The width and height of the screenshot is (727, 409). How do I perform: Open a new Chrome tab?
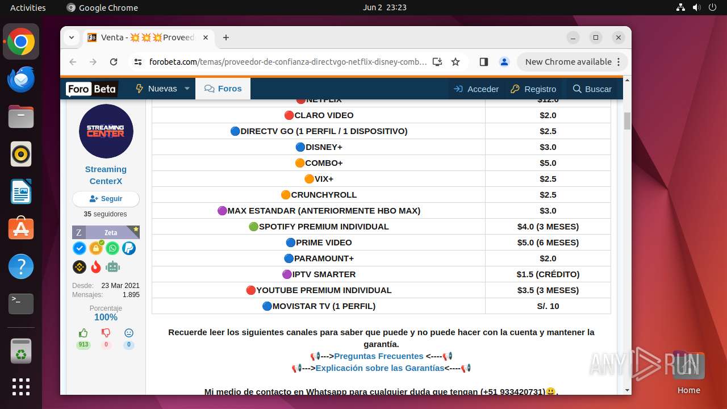[x=226, y=37]
